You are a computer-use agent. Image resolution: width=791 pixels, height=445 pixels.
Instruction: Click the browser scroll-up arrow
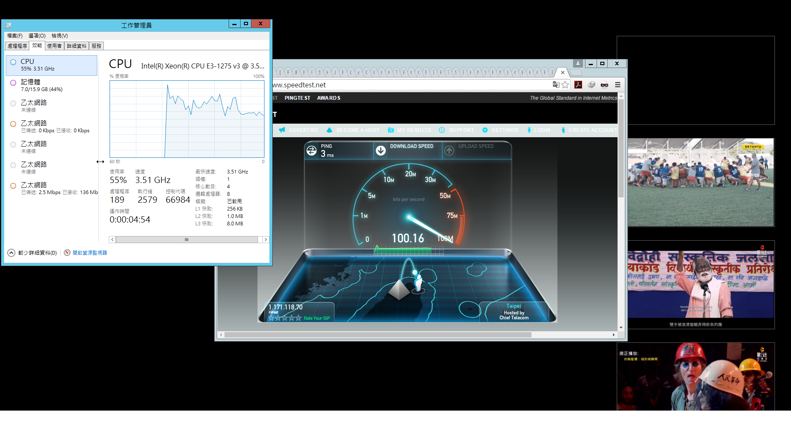click(621, 96)
